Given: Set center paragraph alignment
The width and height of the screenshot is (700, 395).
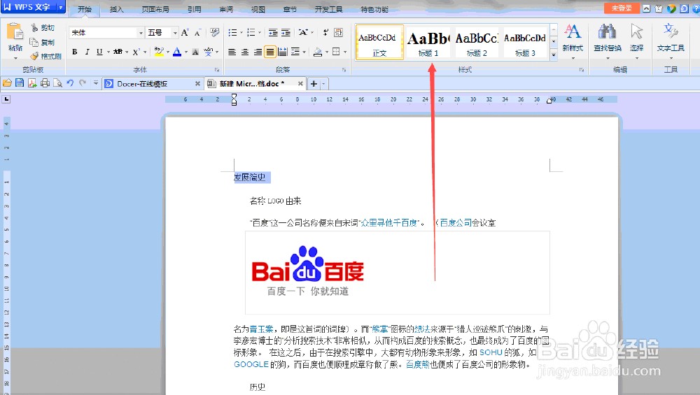Looking at the screenshot, I should tap(244, 52).
